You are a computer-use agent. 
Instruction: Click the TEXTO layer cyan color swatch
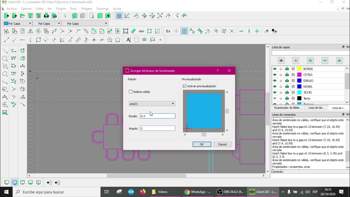point(299,92)
